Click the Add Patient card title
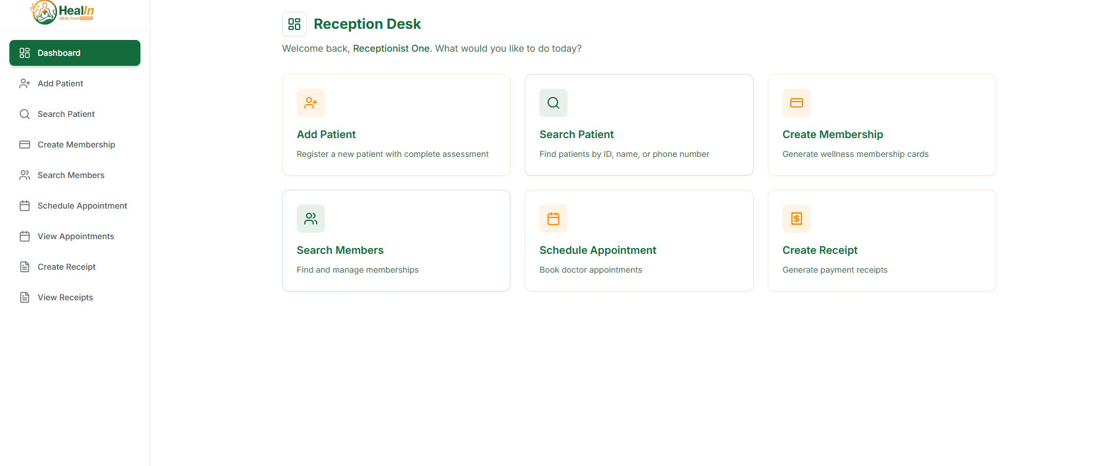Image resolution: width=1118 pixels, height=466 pixels. (x=326, y=135)
